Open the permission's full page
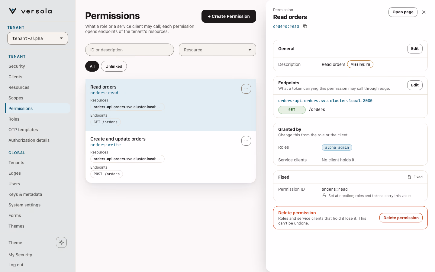This screenshot has height=272, width=435. click(403, 12)
